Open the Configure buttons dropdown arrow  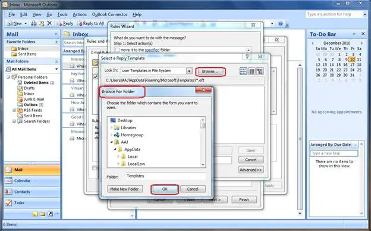pyautogui.click(x=57, y=214)
